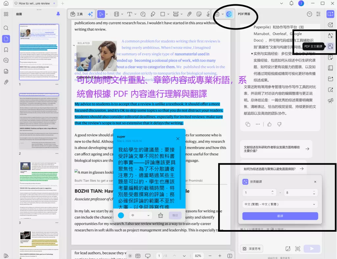
Task: Open a new tab with plus
Action: pos(63,3)
